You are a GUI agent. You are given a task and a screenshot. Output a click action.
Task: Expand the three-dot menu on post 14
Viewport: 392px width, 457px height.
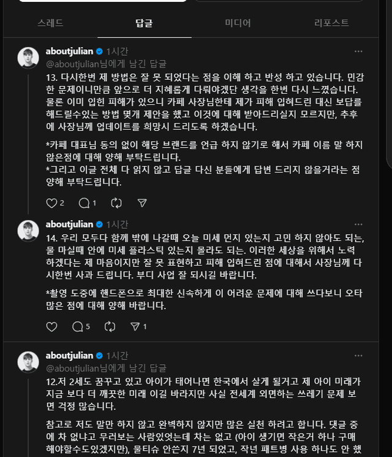click(358, 224)
